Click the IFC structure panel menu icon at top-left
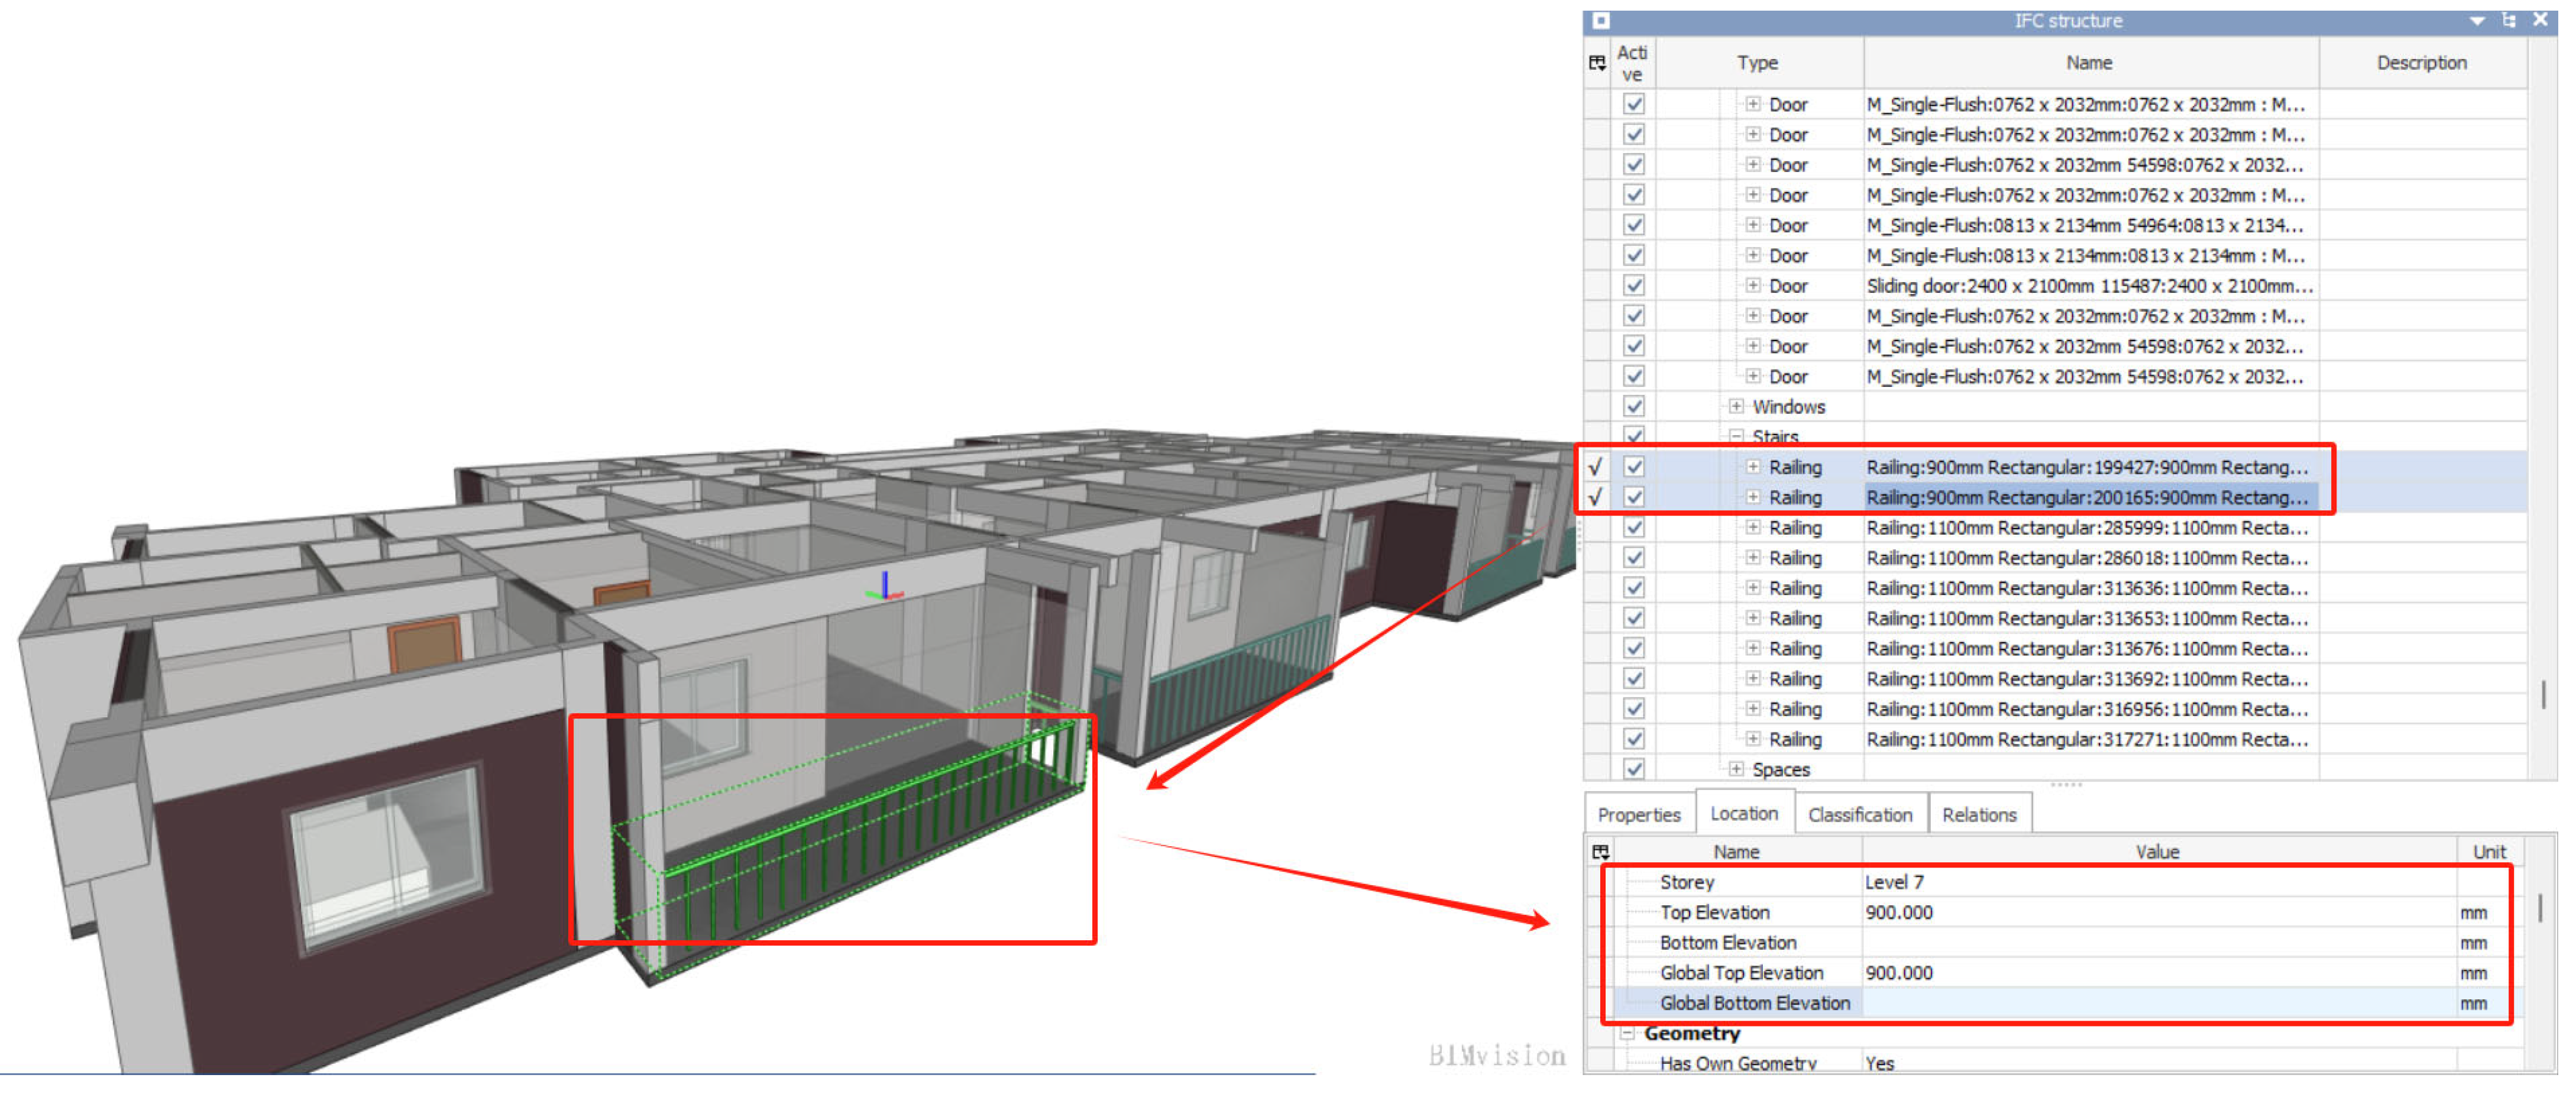The image size is (2576, 1094). (1600, 21)
